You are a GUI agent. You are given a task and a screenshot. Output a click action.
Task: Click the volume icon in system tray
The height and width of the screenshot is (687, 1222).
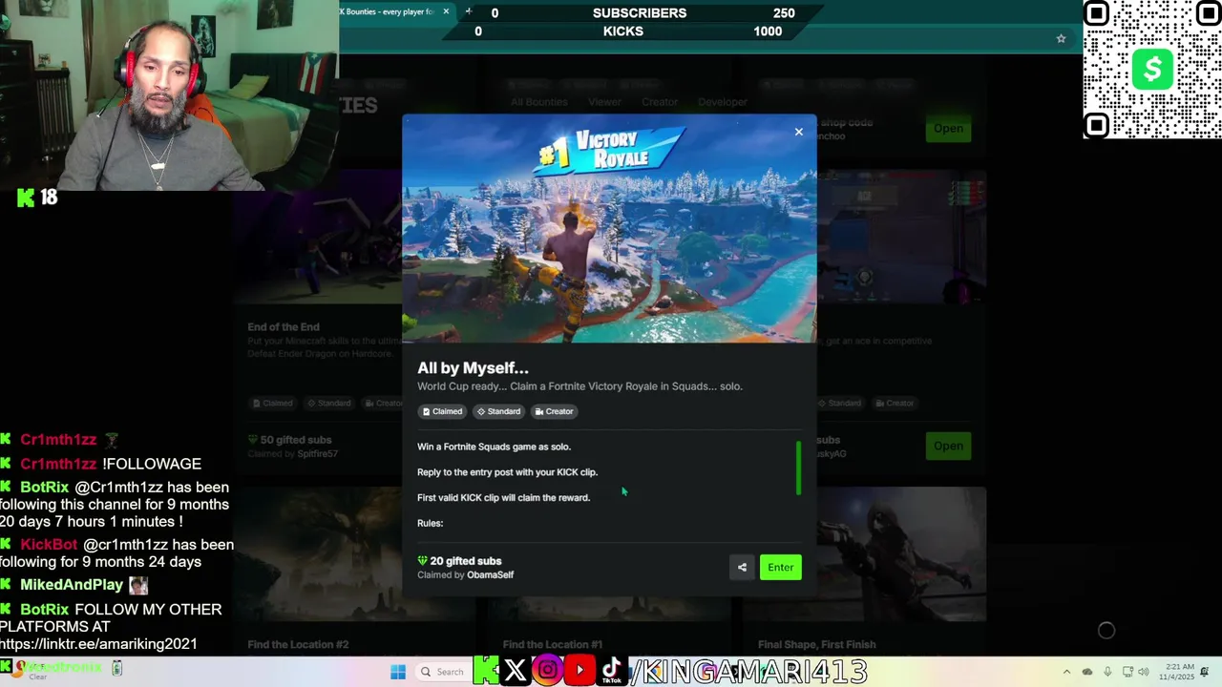[1144, 672]
